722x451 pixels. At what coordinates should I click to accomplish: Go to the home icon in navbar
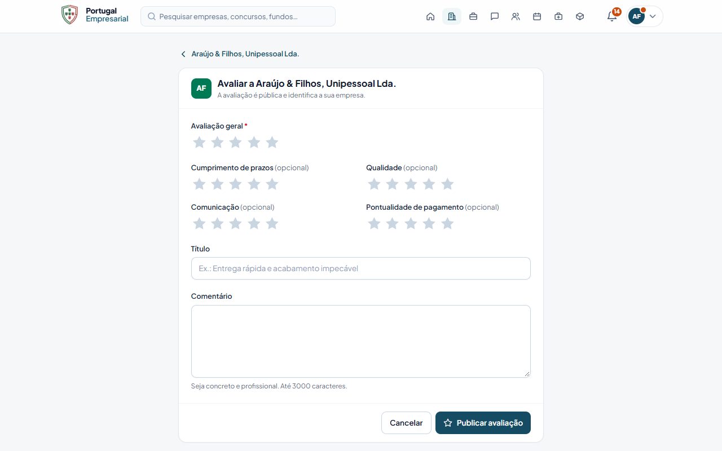click(x=430, y=16)
